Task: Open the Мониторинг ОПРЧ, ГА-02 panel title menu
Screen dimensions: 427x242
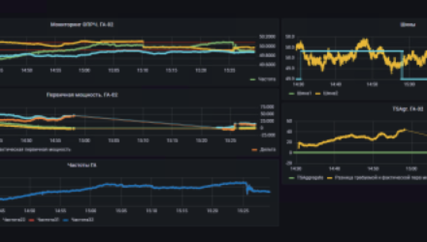Action: coord(85,24)
